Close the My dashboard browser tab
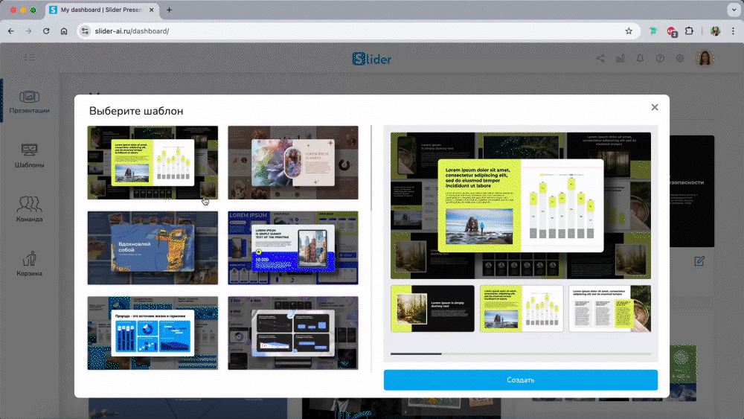The width and height of the screenshot is (744, 419). [152, 10]
